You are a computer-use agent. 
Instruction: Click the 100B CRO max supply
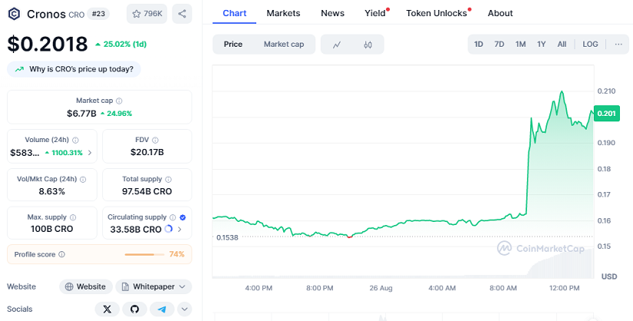[52, 229]
